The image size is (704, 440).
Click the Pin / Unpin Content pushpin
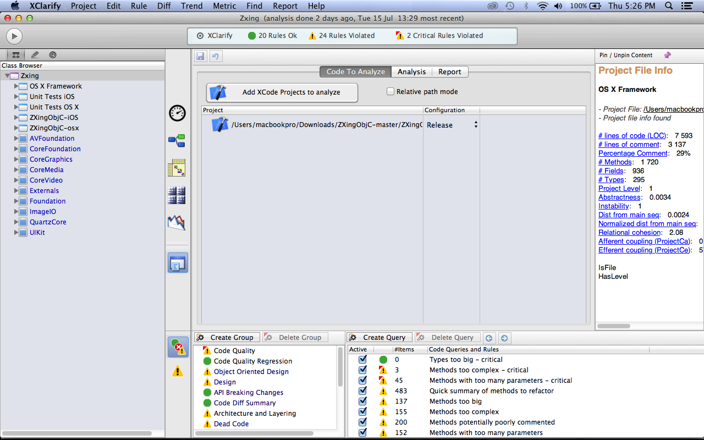[x=668, y=55]
